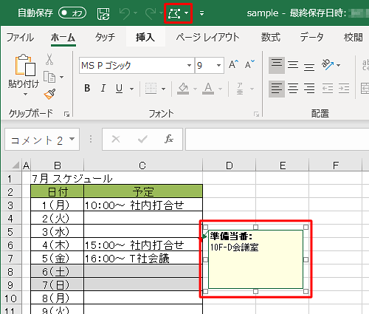This screenshot has width=369, height=314.
Task: Click the formula bar Cancel X icon
Action: click(116, 139)
